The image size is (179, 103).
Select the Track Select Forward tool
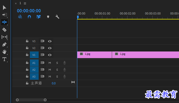point(5,15)
